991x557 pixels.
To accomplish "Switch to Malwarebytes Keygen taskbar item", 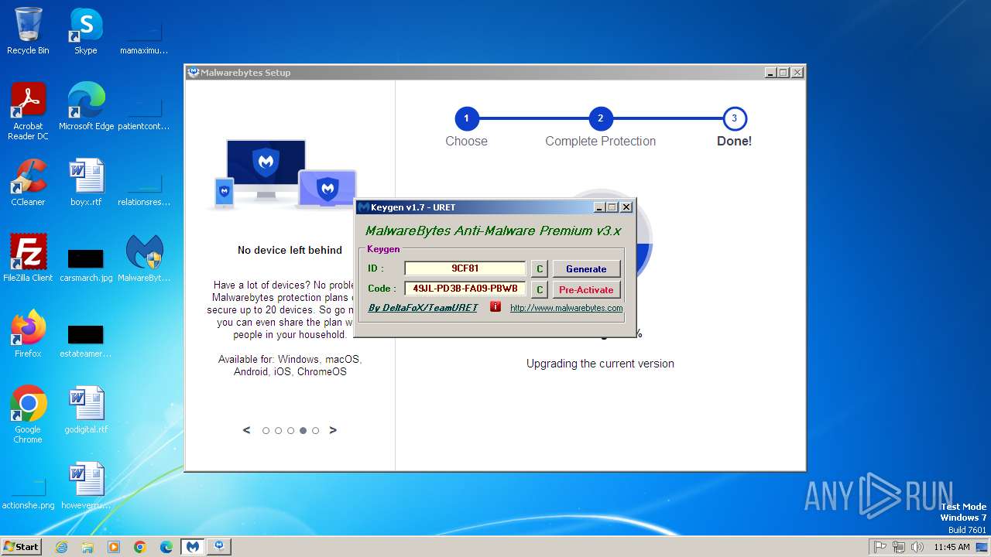I will [x=193, y=546].
